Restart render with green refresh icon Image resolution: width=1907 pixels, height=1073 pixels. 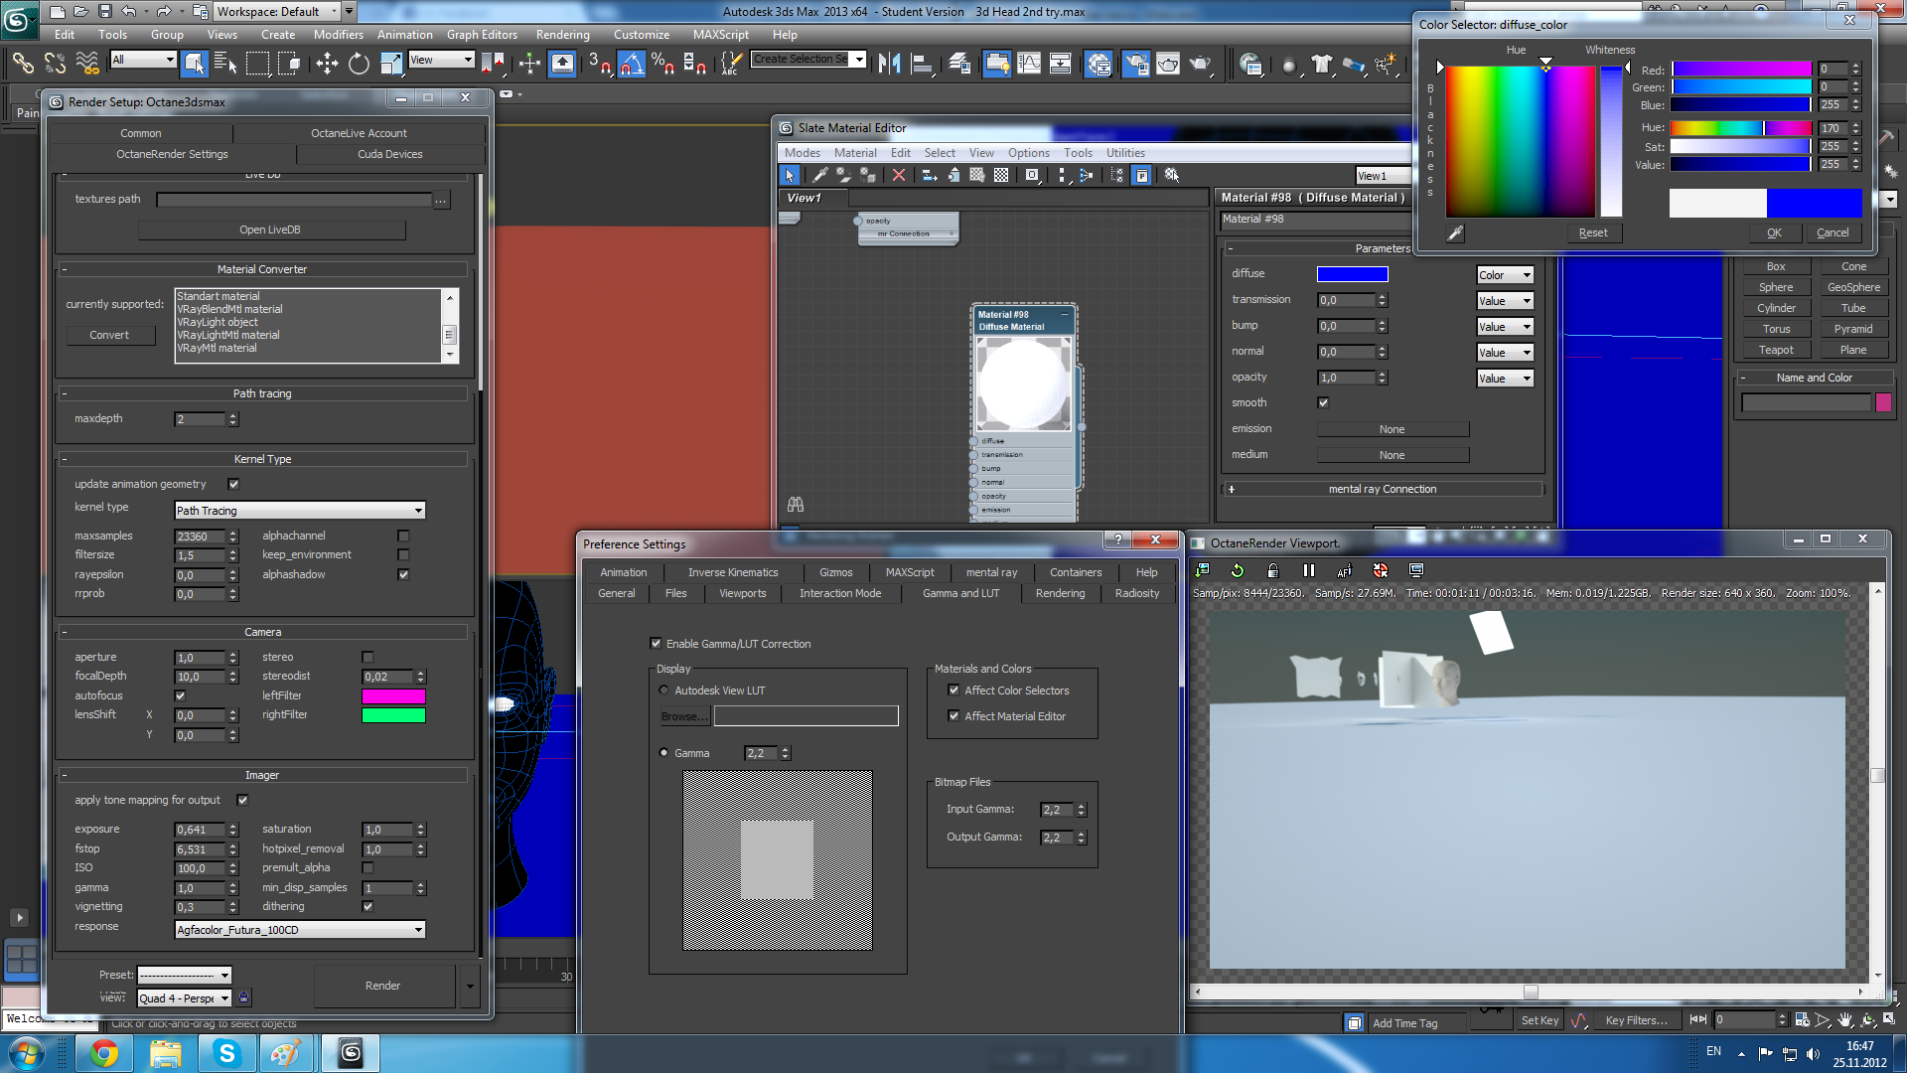[x=1237, y=570]
